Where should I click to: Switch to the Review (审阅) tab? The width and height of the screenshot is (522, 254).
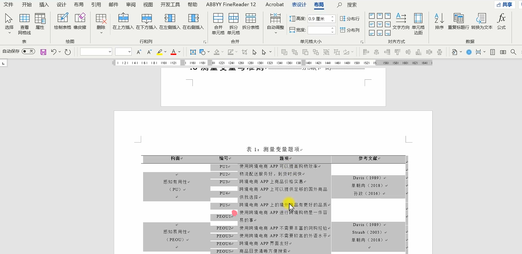[131, 4]
